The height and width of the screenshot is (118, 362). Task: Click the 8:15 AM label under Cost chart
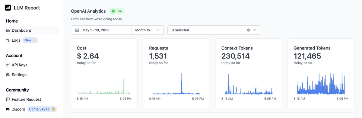coord(83,99)
